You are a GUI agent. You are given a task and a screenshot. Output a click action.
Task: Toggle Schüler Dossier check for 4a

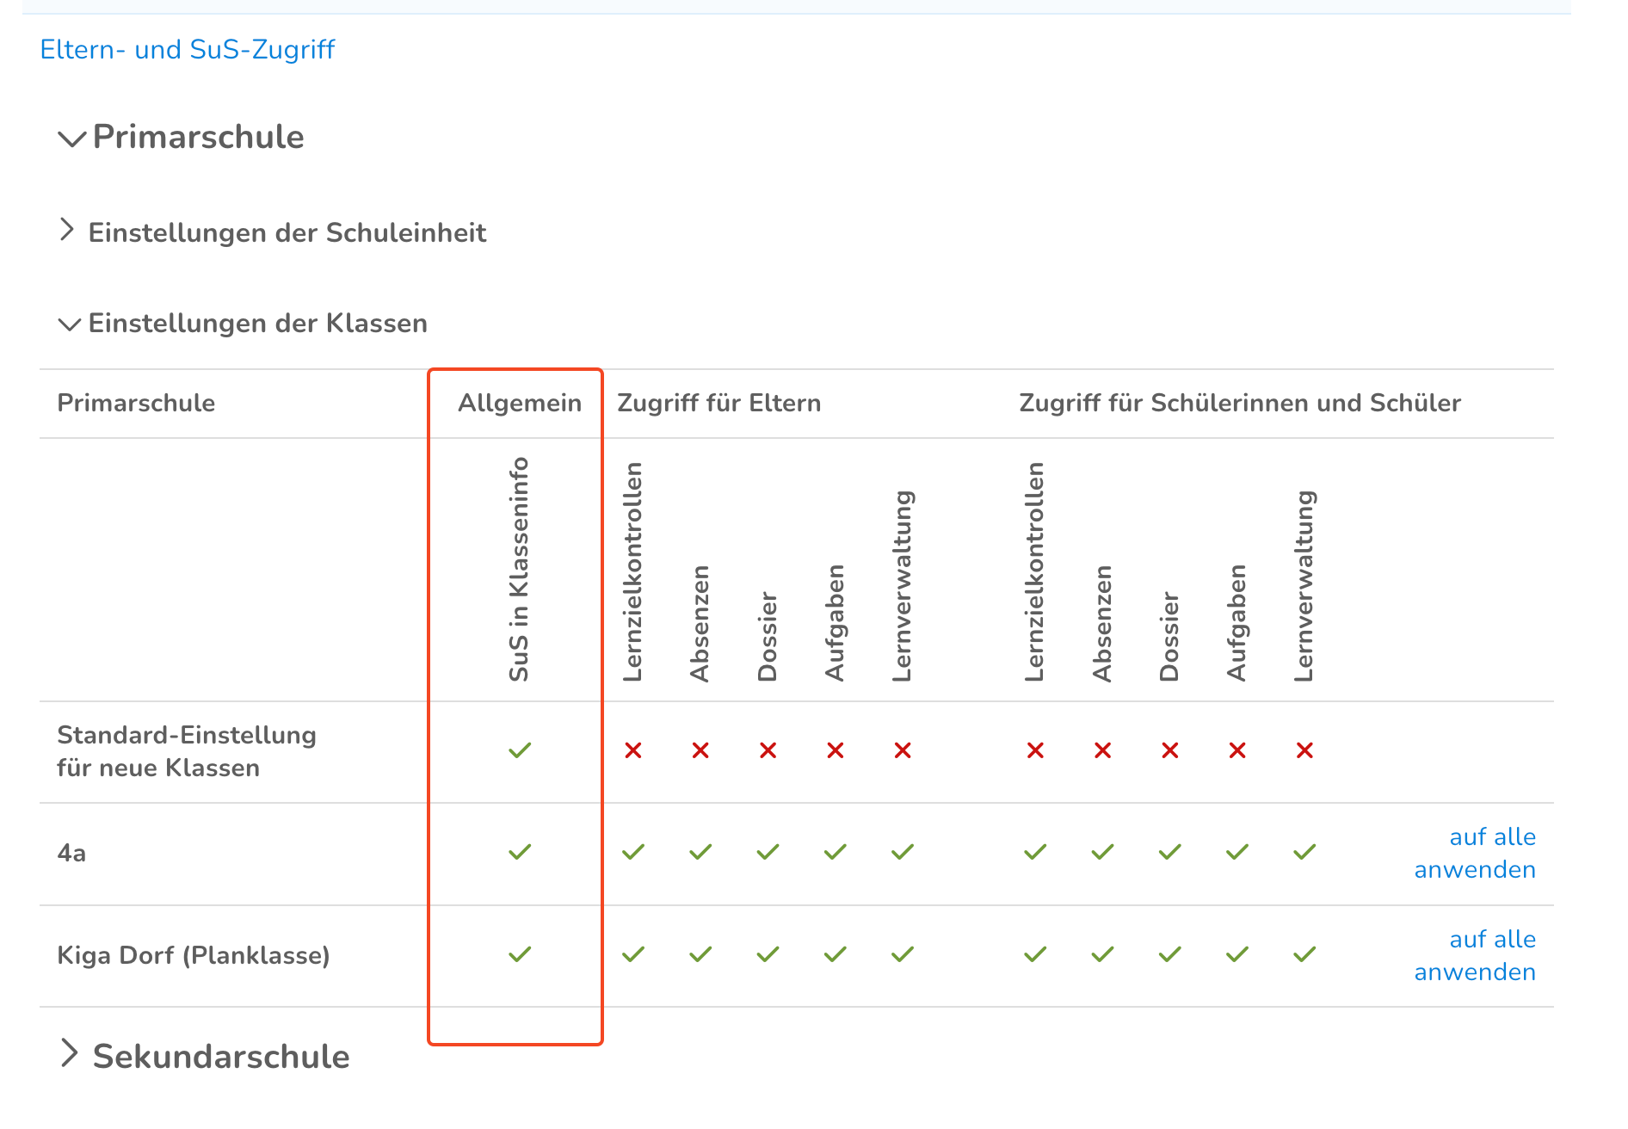(x=1170, y=852)
